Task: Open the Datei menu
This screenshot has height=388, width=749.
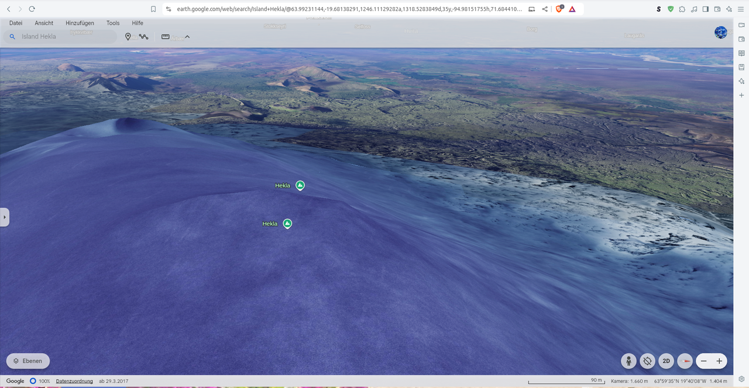Action: (x=16, y=23)
